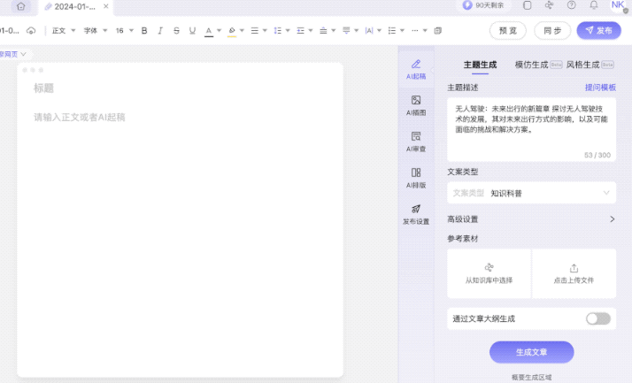Switch to 风格生成 tab
Viewport: 632px width, 383px height.
(x=583, y=65)
